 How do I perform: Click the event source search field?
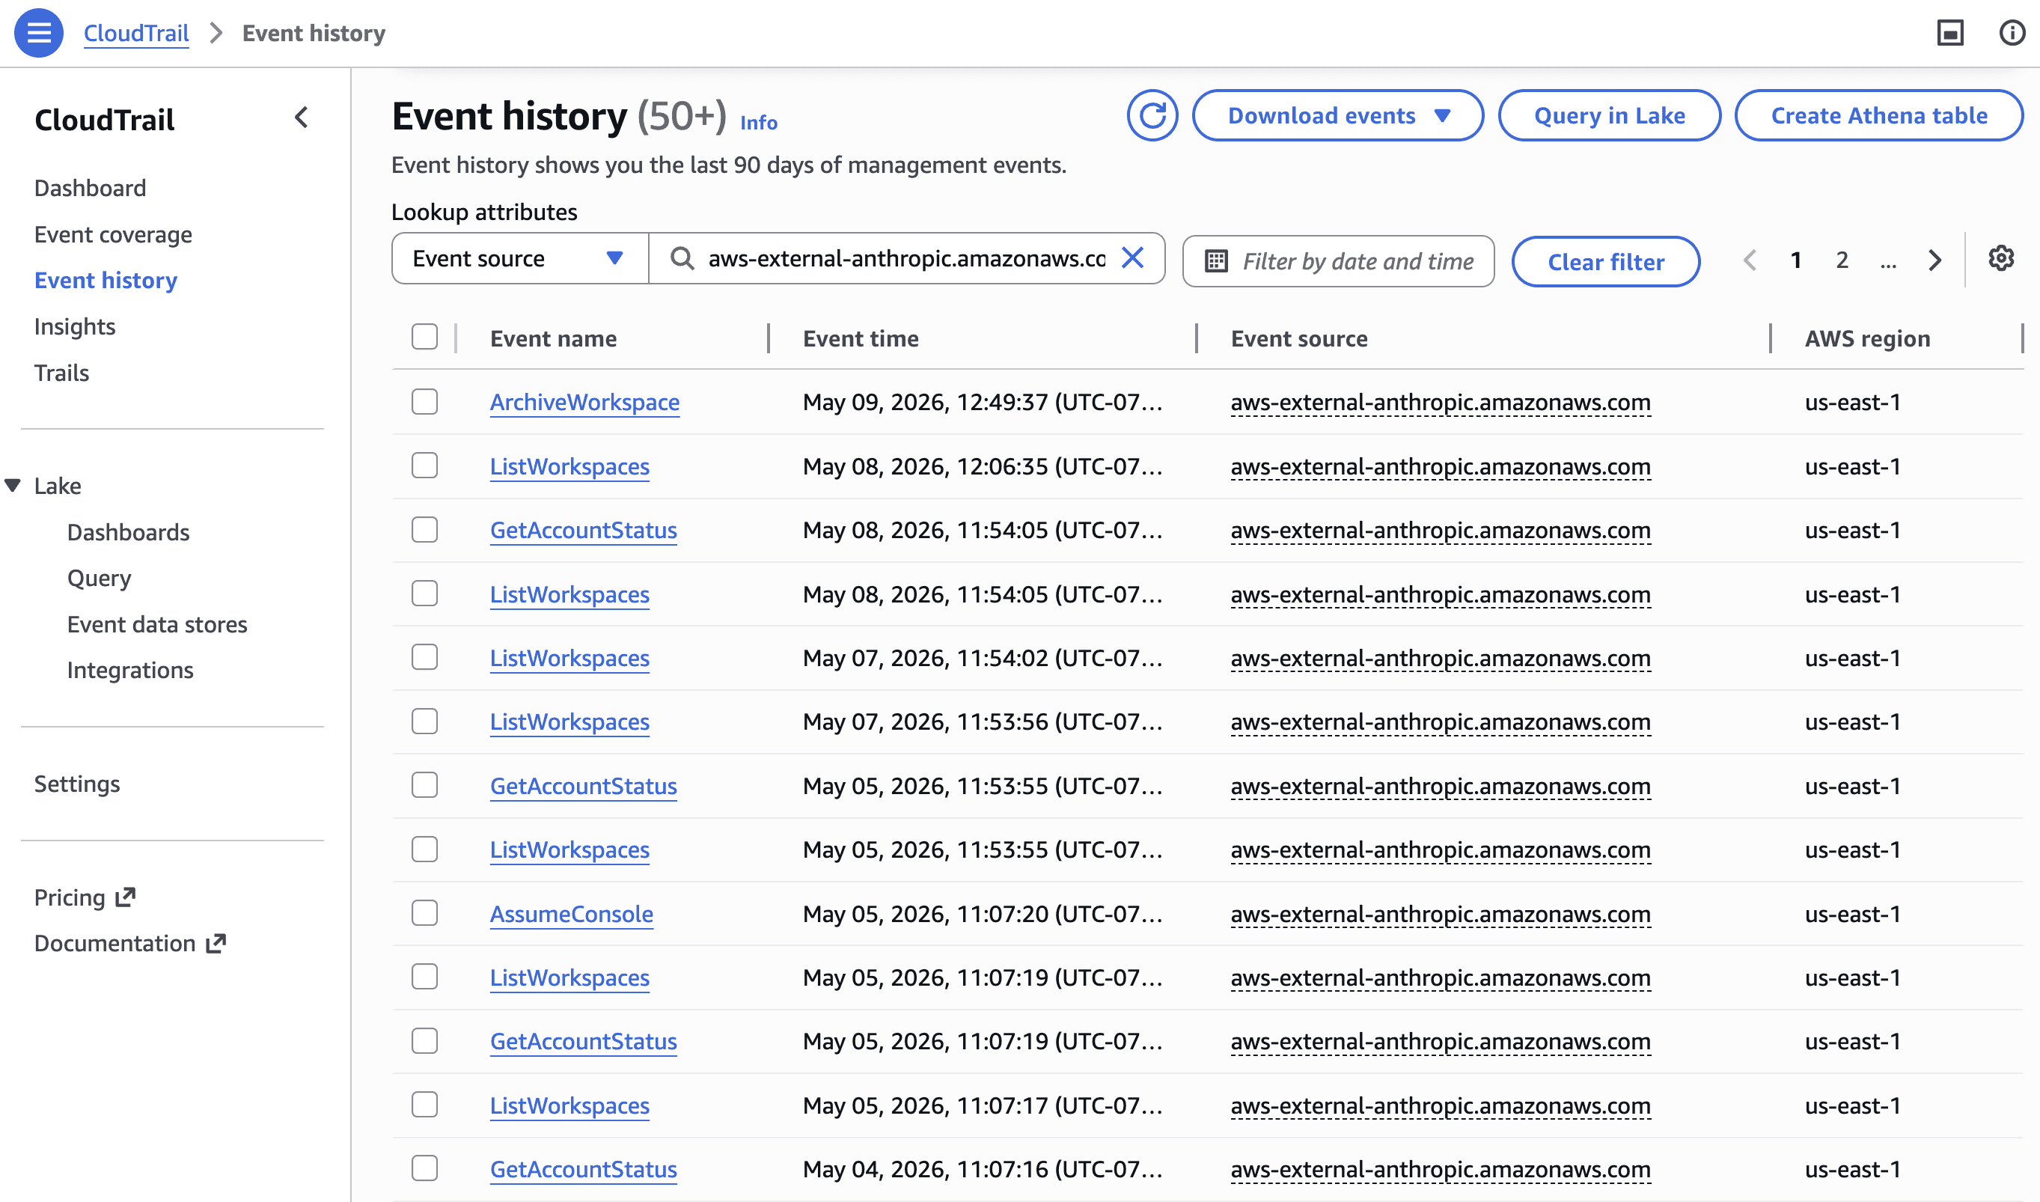pos(906,258)
